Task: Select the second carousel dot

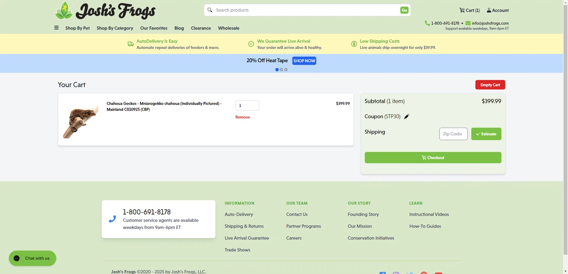Action: [281, 70]
